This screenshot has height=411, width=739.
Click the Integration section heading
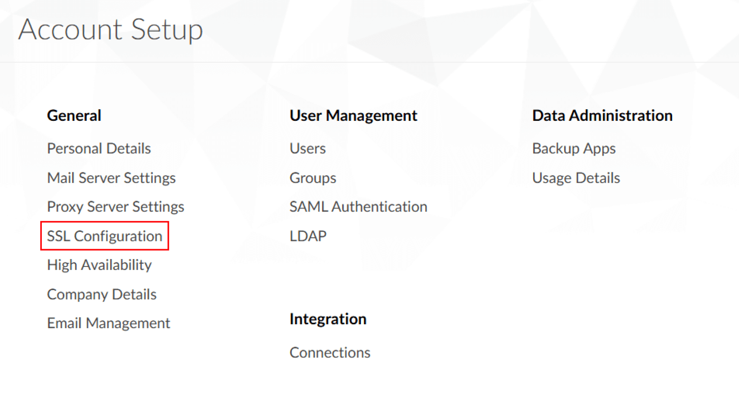328,319
